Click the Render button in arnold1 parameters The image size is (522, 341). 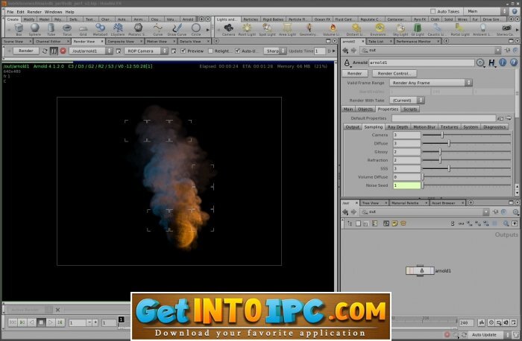(354, 74)
